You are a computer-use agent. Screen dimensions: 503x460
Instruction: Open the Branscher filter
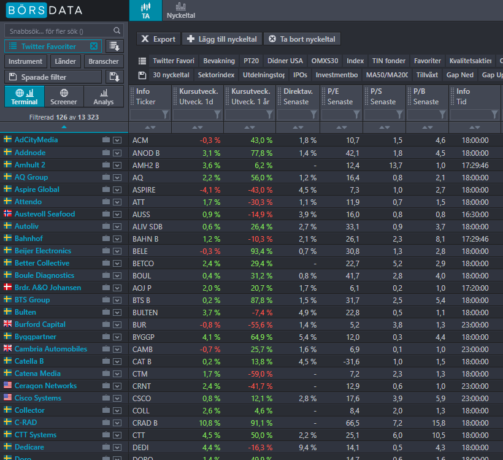coord(103,61)
